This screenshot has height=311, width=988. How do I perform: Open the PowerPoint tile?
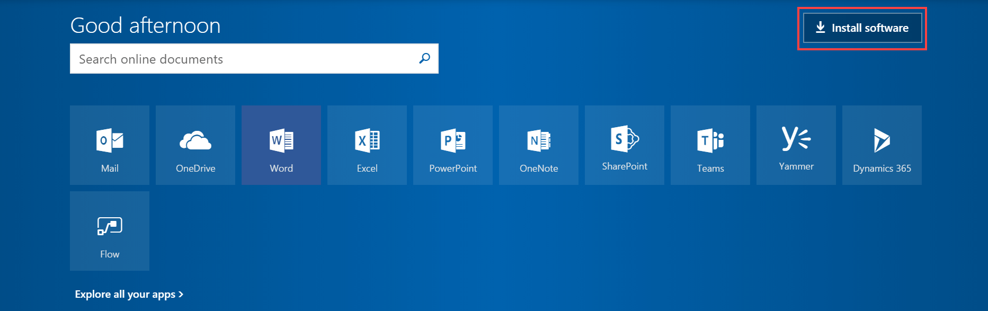click(453, 145)
